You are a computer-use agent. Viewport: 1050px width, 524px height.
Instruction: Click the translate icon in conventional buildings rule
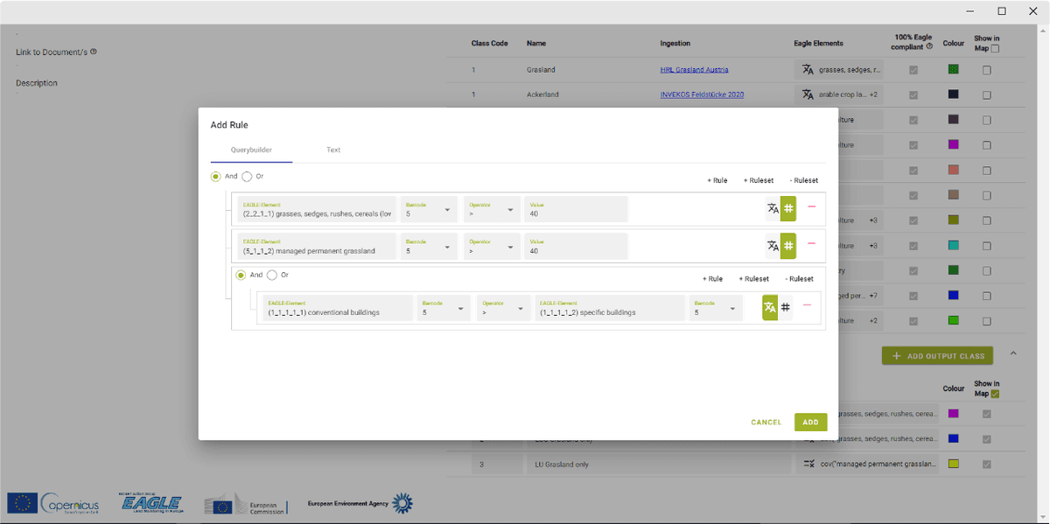coord(770,307)
